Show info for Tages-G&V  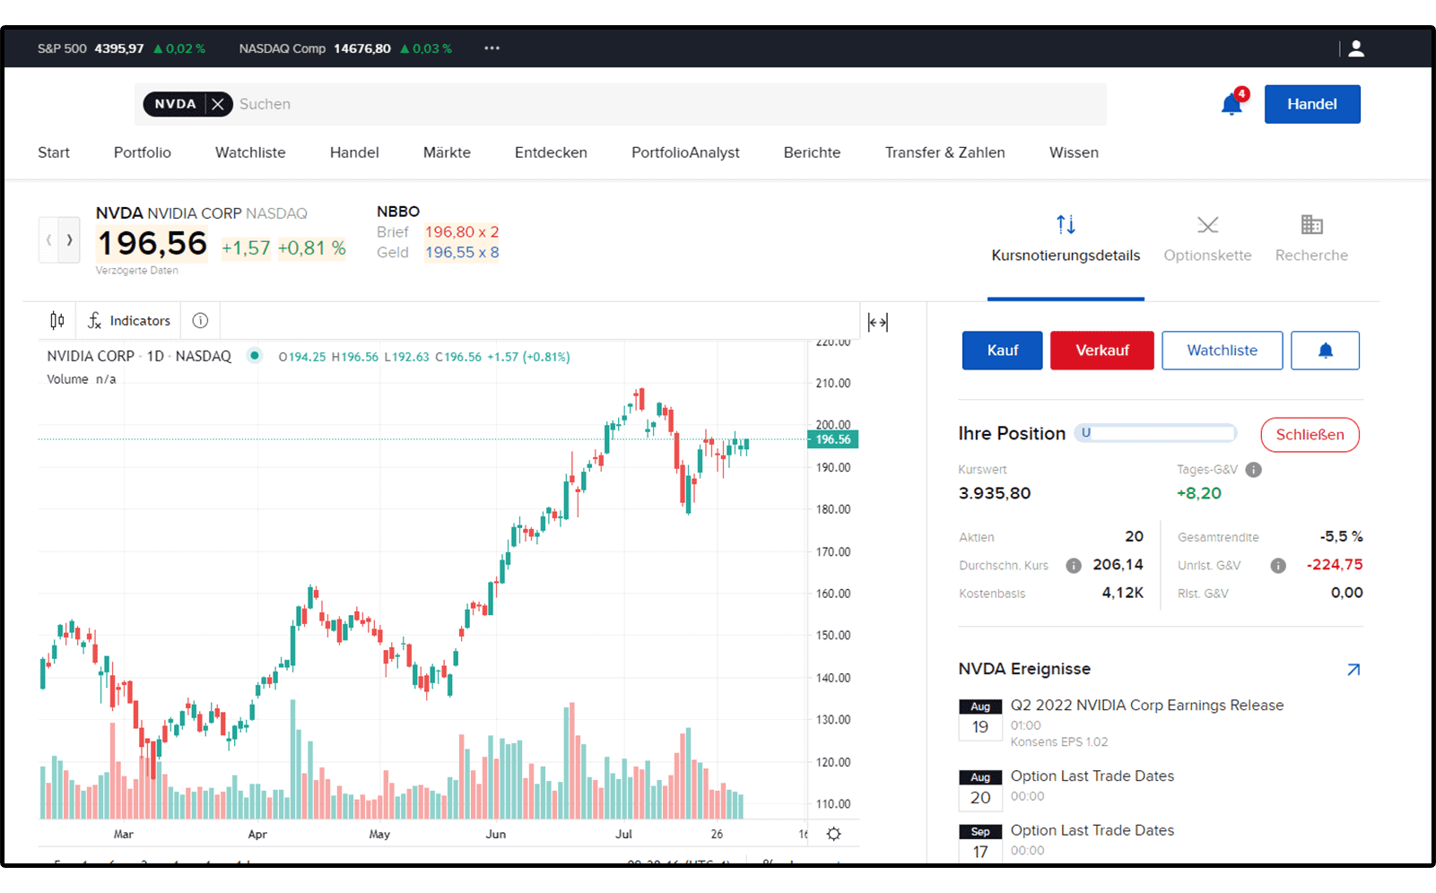point(1254,470)
